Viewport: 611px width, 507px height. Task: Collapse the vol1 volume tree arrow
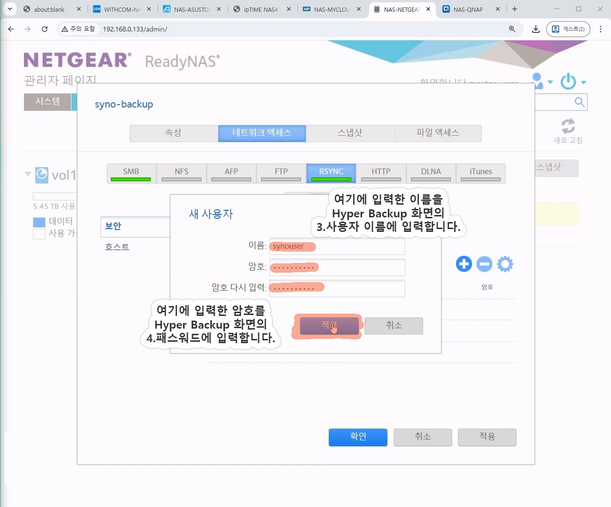(28, 174)
